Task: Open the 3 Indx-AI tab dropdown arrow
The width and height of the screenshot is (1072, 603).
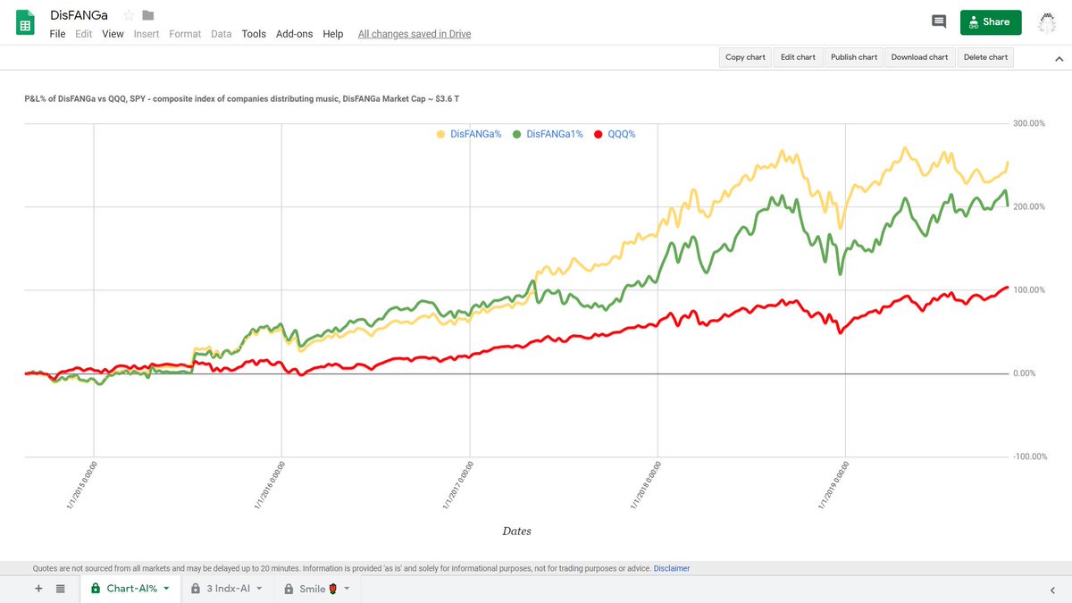Action: click(x=259, y=589)
